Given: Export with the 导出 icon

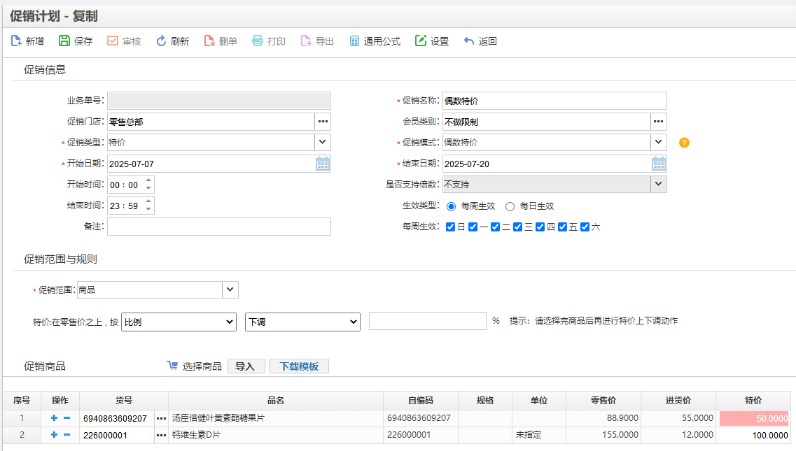Looking at the screenshot, I should (306, 41).
